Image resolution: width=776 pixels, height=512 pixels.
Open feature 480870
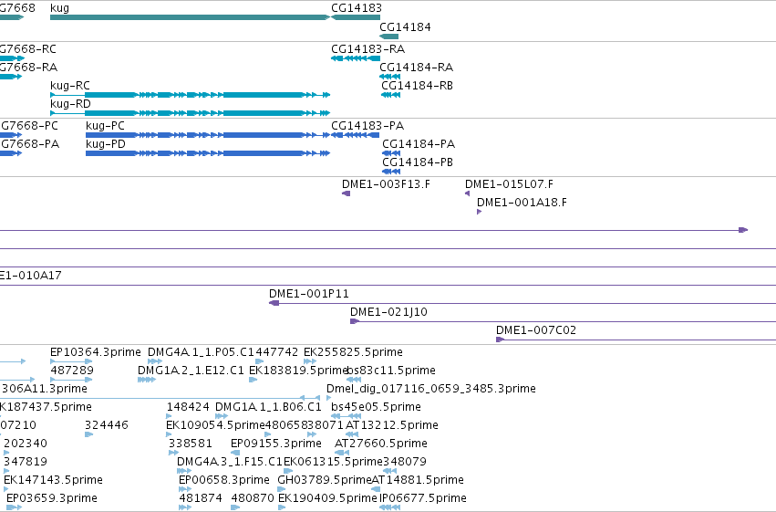coord(235,507)
